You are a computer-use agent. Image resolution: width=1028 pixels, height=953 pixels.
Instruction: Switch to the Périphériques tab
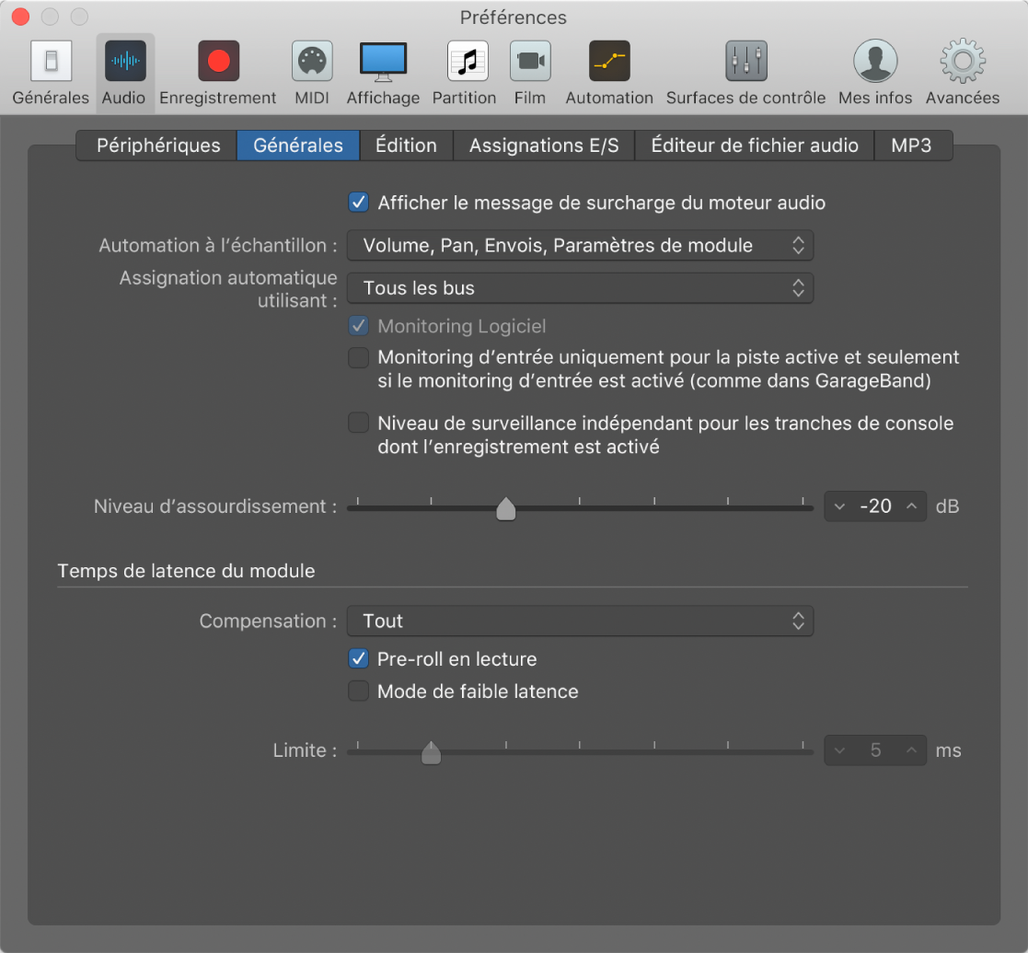coord(158,145)
